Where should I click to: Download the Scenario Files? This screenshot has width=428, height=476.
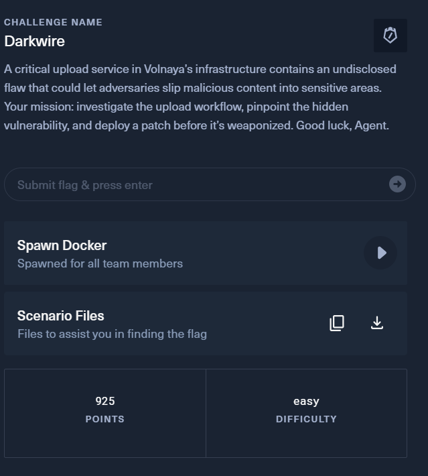point(377,323)
